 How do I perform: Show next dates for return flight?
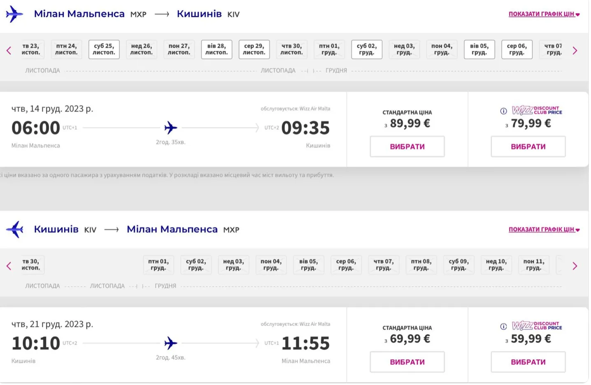[575, 266]
